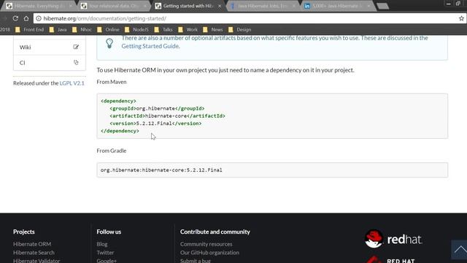
Task: Open the Twitter footer link
Action: click(x=105, y=253)
